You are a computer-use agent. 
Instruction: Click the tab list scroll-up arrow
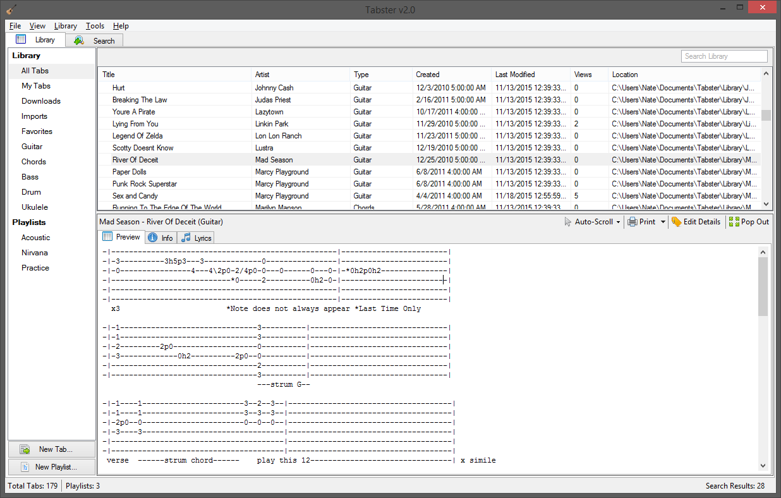coord(766,72)
